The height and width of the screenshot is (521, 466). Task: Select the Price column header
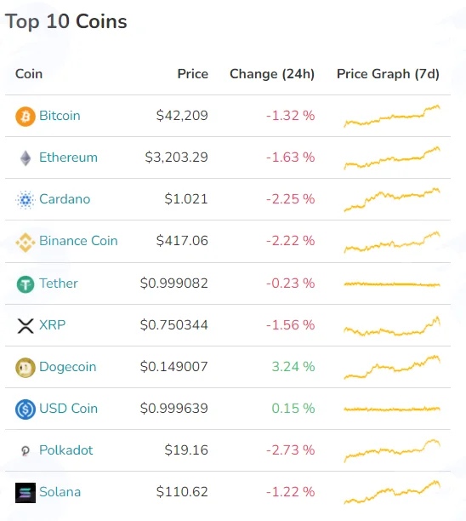[x=193, y=74]
